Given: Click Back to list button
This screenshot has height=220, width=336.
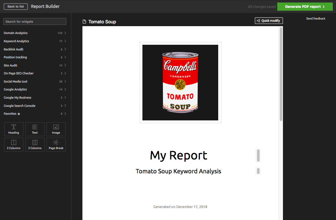Looking at the screenshot, I should pos(16,6).
